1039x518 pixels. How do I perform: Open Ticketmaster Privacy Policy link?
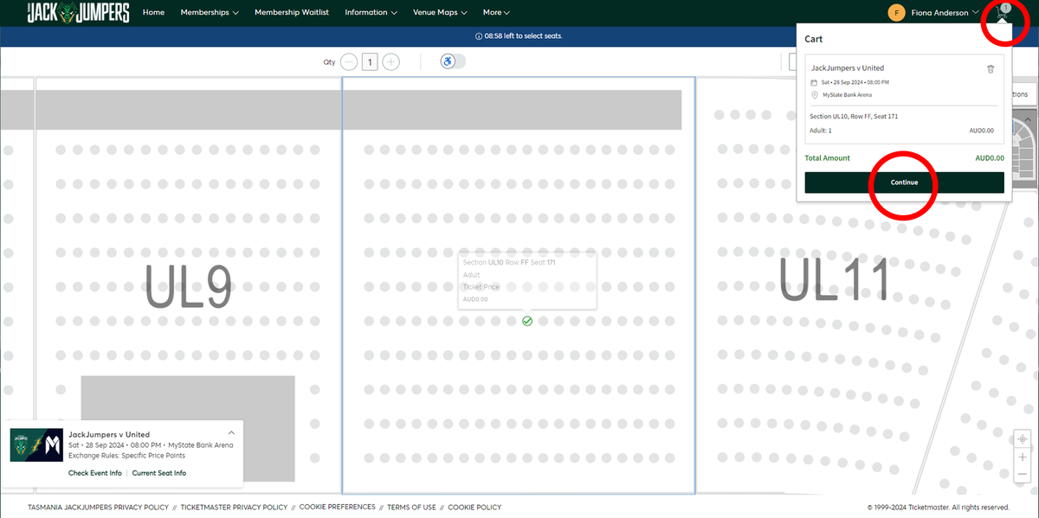point(233,508)
